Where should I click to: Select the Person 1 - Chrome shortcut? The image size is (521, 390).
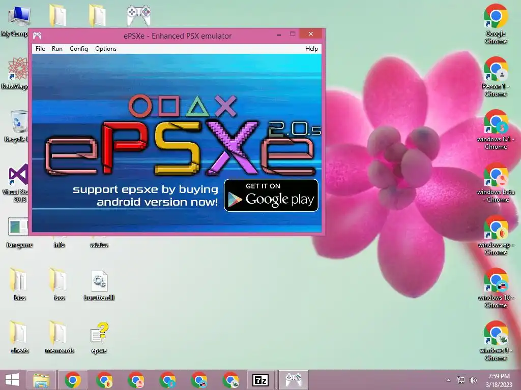(496, 77)
